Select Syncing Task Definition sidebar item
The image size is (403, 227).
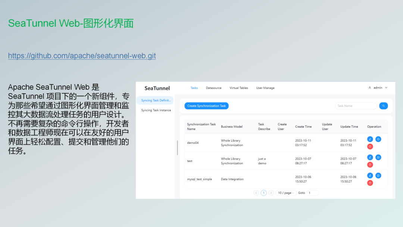(x=155, y=100)
